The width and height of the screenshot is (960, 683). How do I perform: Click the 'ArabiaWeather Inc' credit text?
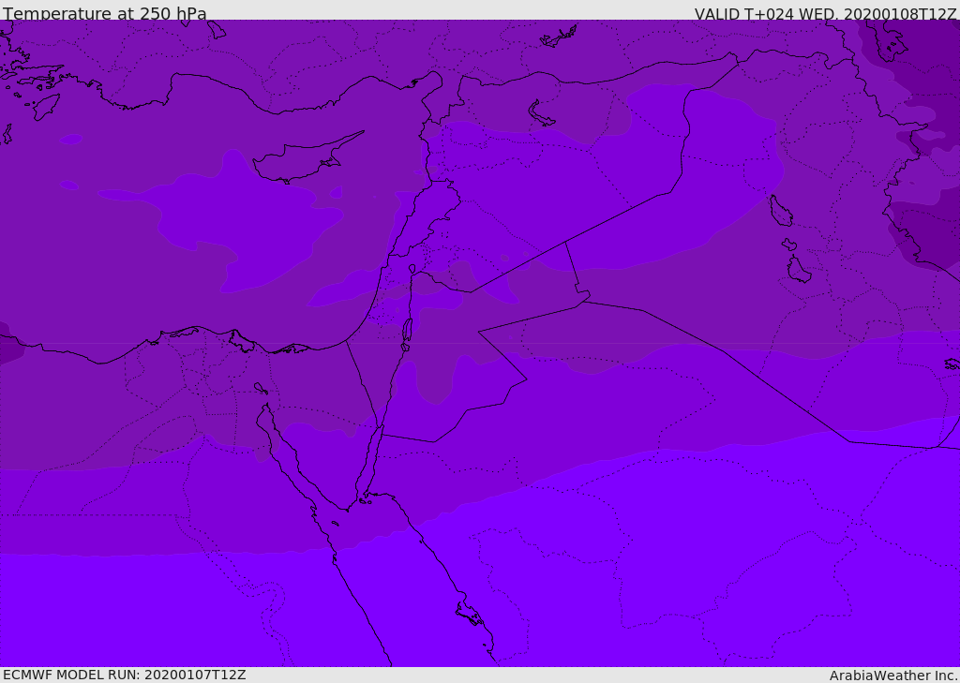coord(892,676)
